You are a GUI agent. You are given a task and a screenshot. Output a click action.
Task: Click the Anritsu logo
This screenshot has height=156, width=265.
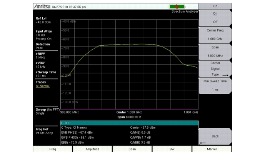tap(42, 7)
